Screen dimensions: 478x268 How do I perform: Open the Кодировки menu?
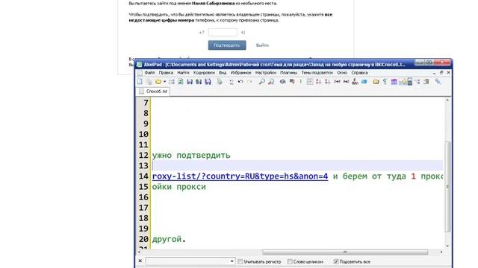click(204, 73)
